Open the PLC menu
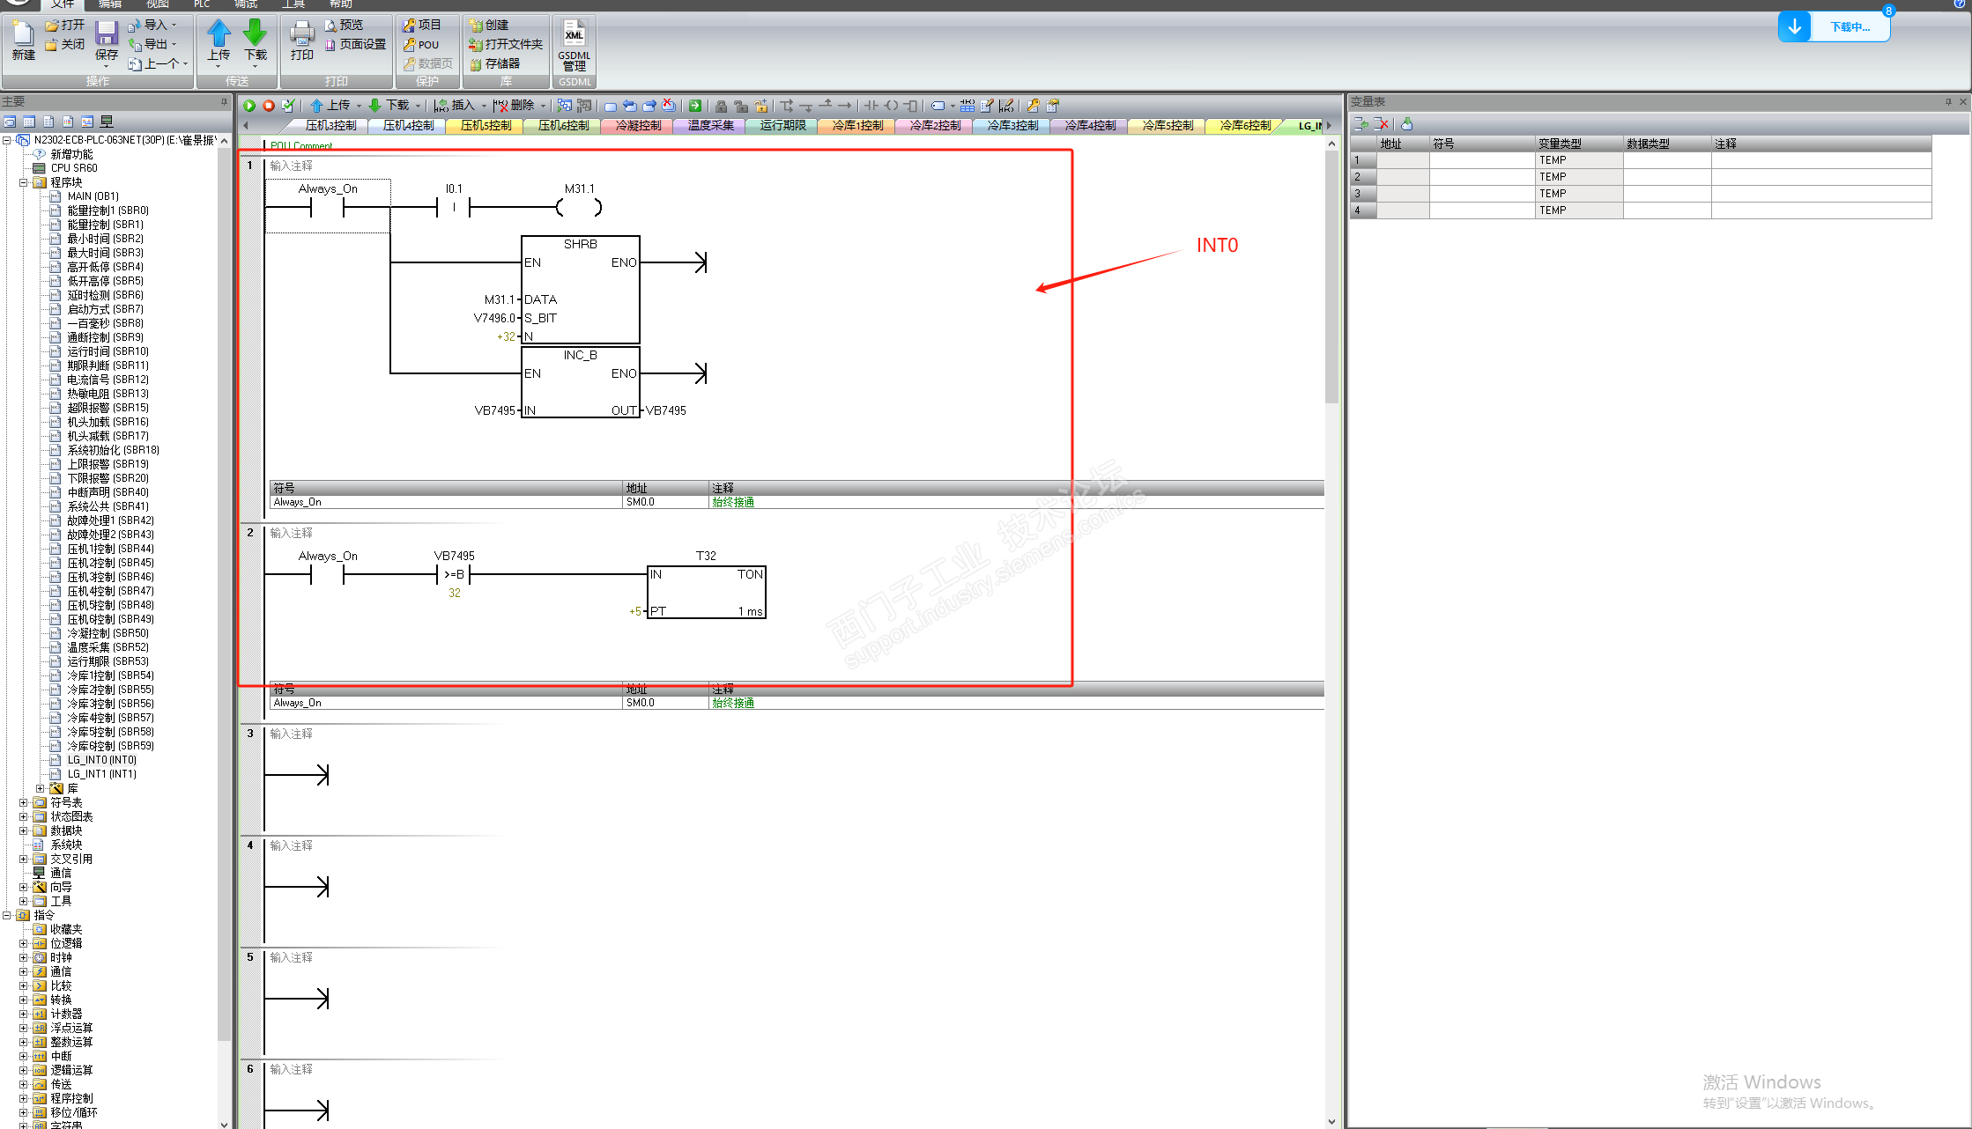1972x1129 pixels. tap(202, 4)
